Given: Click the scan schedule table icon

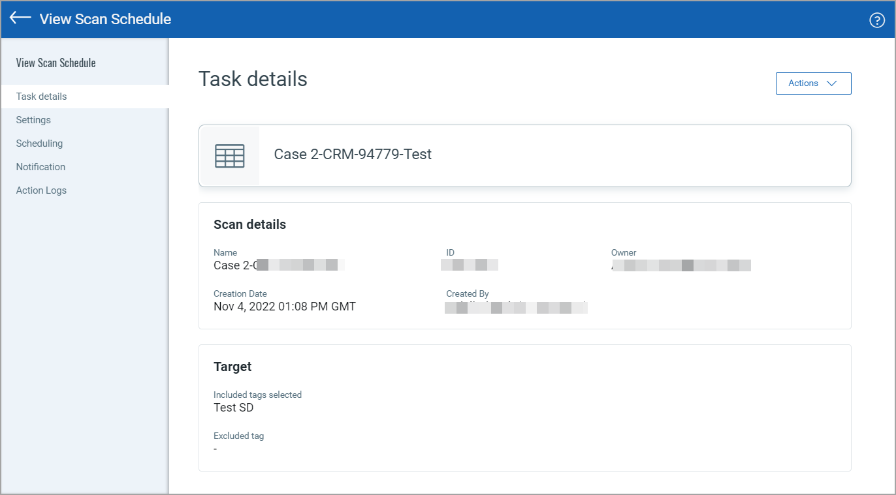Looking at the screenshot, I should (229, 156).
